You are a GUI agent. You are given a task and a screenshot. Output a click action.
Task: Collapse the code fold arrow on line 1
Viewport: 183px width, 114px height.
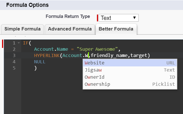point(19,43)
